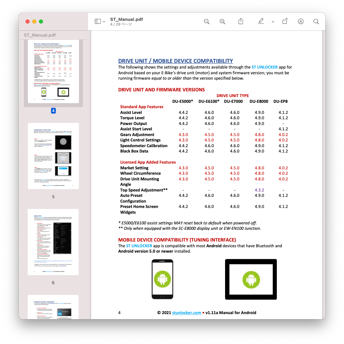Open the Share menu icon

tap(241, 21)
